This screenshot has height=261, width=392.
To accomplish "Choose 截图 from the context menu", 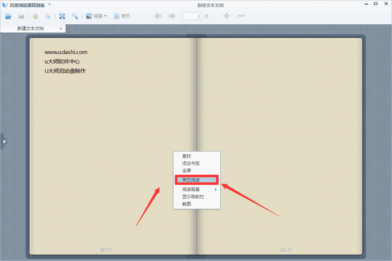I will click(197, 204).
